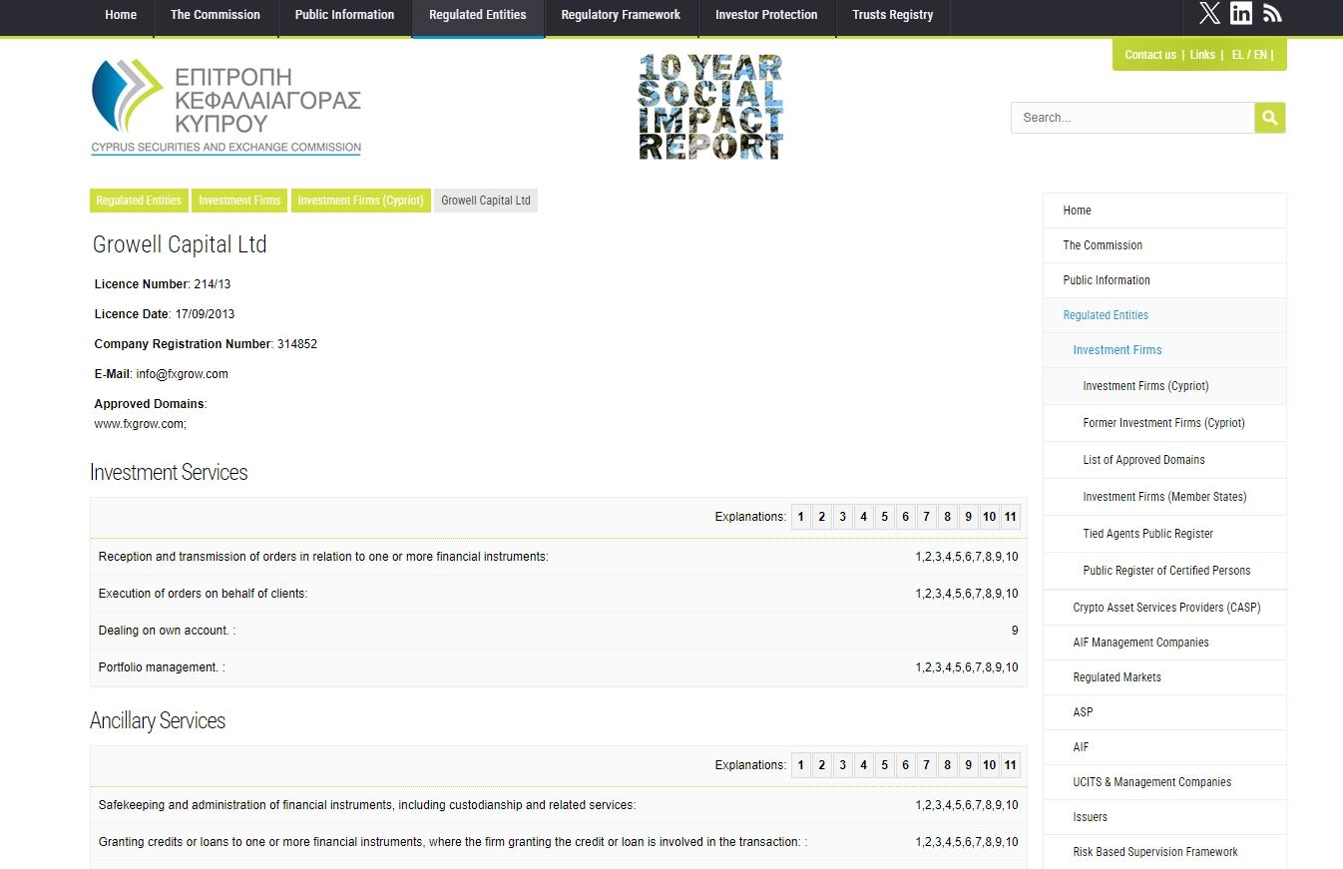Open Home in the sidebar

[1164, 211]
